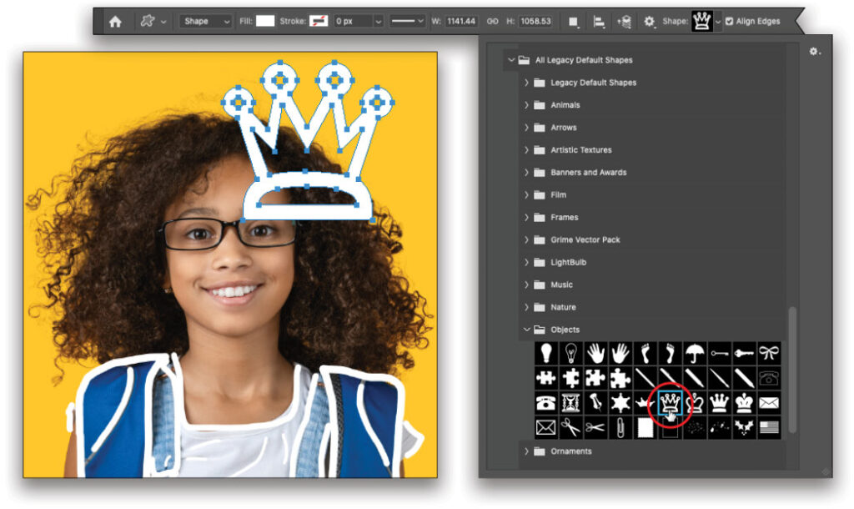Select the outlined telephone shape after the pencils
Image resolution: width=854 pixels, height=509 pixels.
768,378
